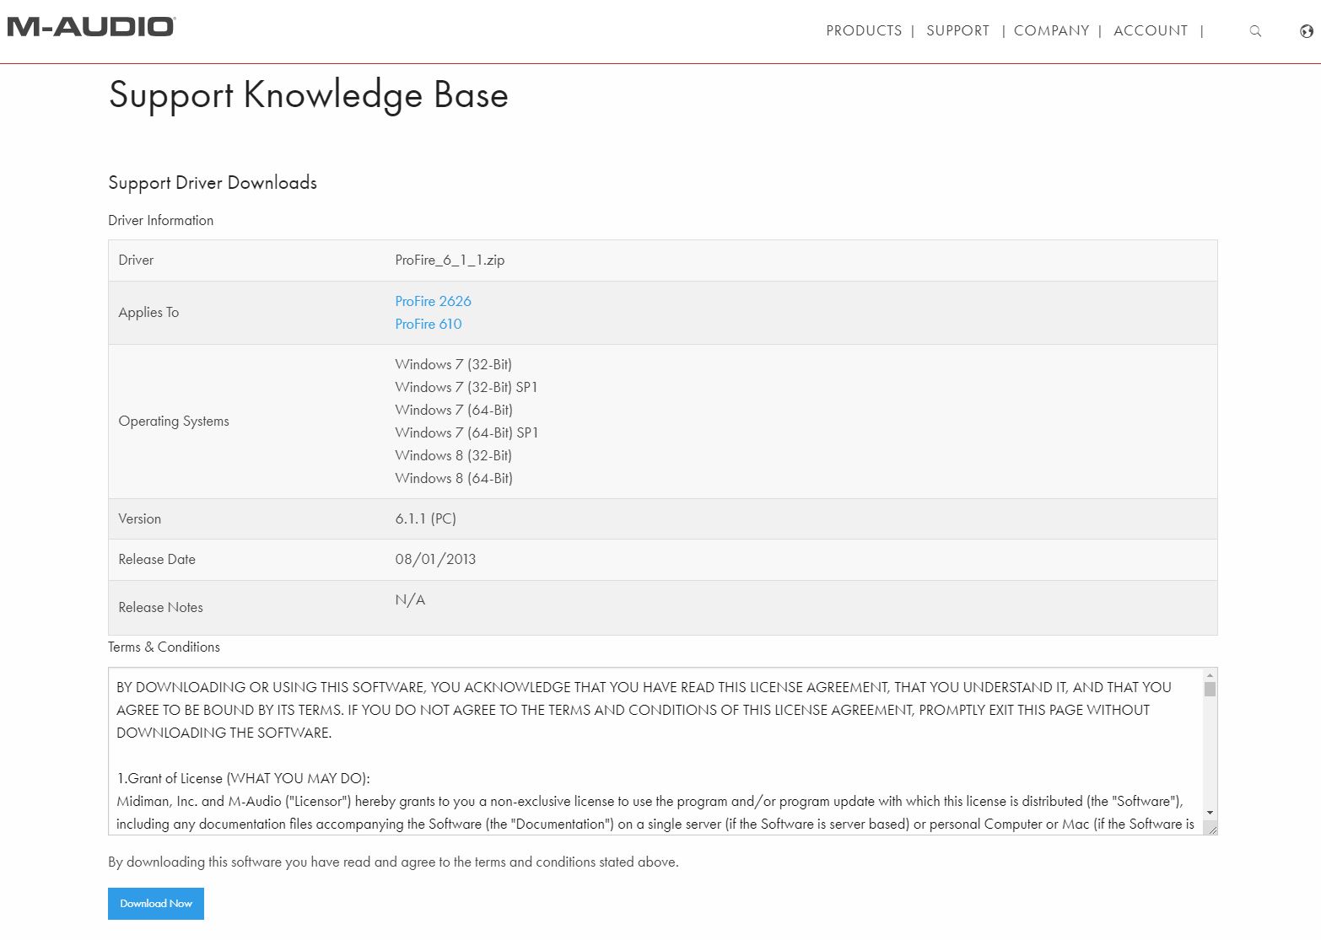Click the release date 08/01/2013
The height and width of the screenshot is (940, 1321).
435,559
